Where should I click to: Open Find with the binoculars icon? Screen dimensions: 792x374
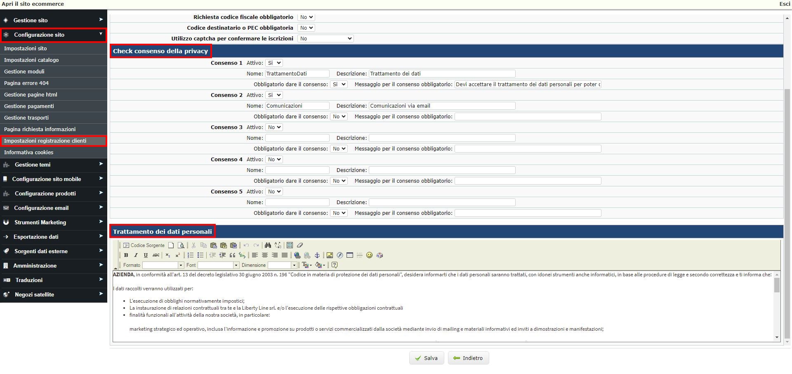268,245
